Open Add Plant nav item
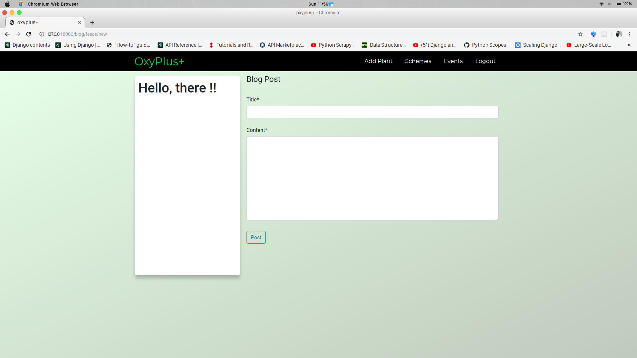The height and width of the screenshot is (358, 637). [x=378, y=61]
